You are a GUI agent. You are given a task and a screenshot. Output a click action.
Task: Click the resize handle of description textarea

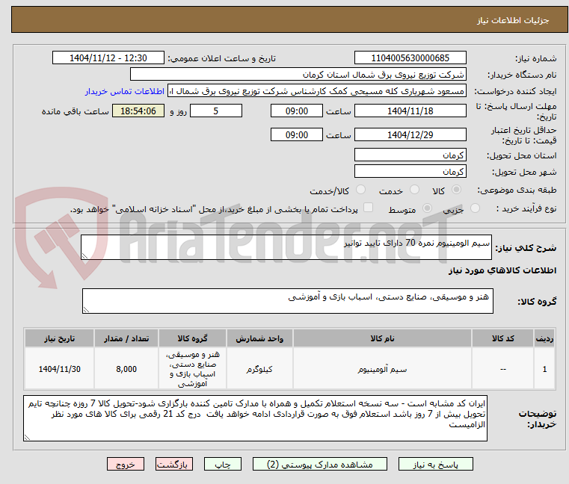pyautogui.click(x=84, y=256)
